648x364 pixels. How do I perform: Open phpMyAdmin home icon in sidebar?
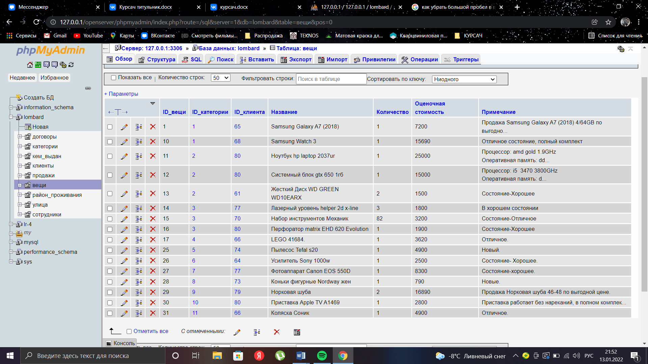[x=30, y=64]
